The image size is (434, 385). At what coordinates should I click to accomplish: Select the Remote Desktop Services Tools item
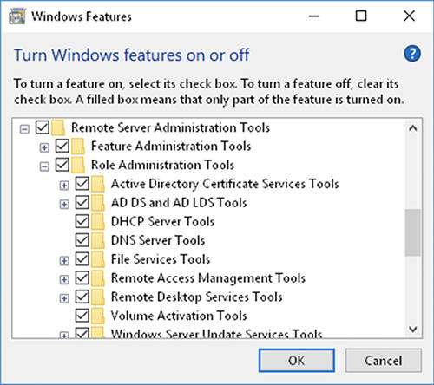(x=197, y=297)
